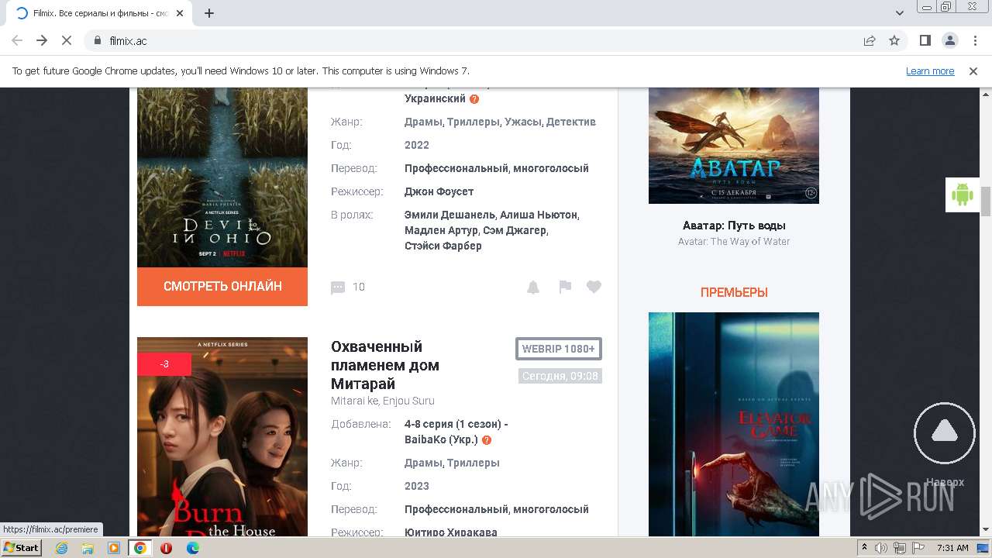
Task: Open actor Стэйси Фарбер link
Action: tap(443, 246)
